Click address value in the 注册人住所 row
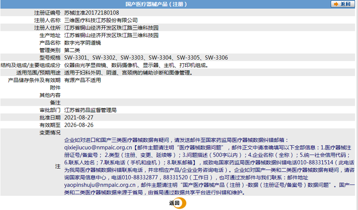 click(x=111, y=28)
